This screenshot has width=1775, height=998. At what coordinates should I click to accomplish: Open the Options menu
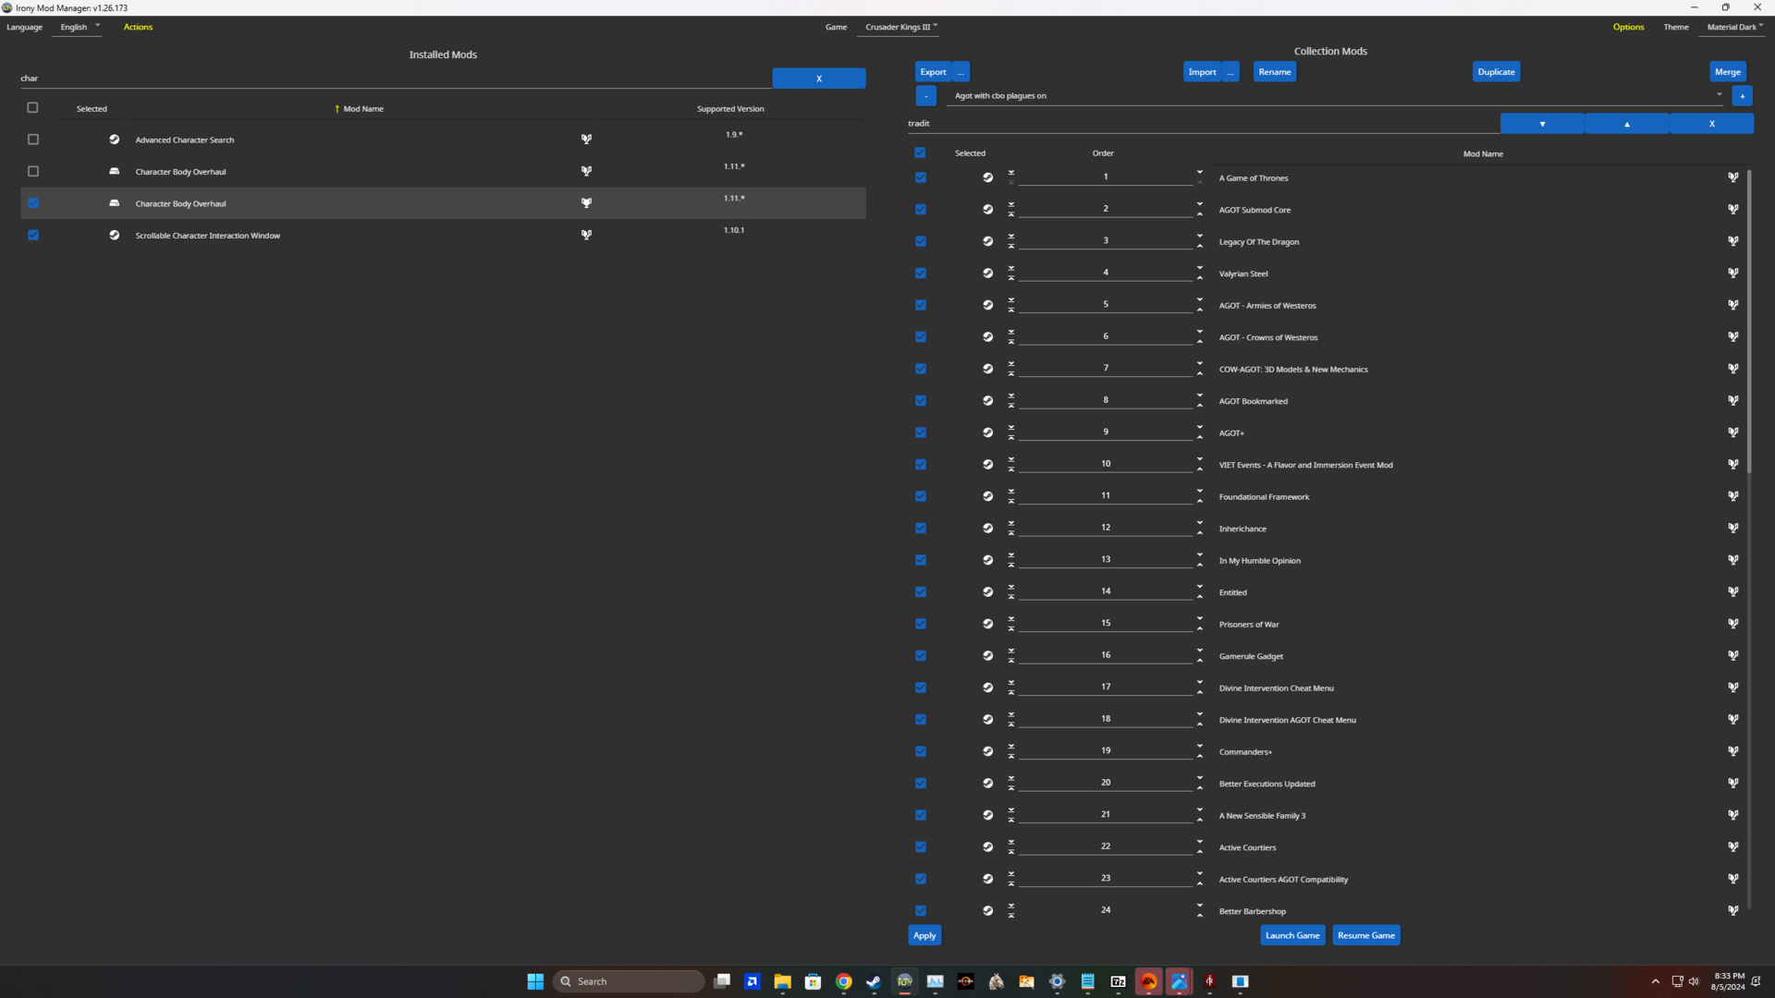pyautogui.click(x=1628, y=27)
